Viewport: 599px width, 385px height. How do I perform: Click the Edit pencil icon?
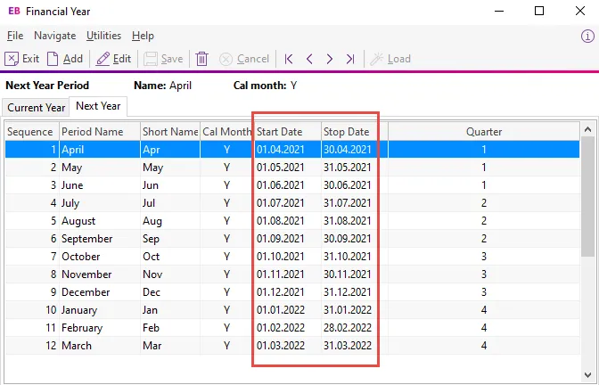pos(103,59)
